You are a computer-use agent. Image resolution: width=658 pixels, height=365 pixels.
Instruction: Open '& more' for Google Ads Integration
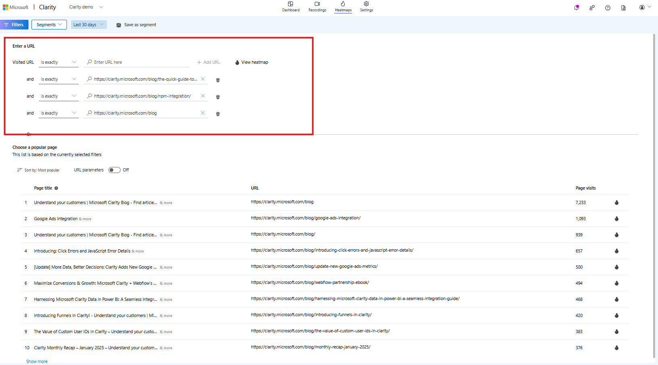click(x=85, y=219)
